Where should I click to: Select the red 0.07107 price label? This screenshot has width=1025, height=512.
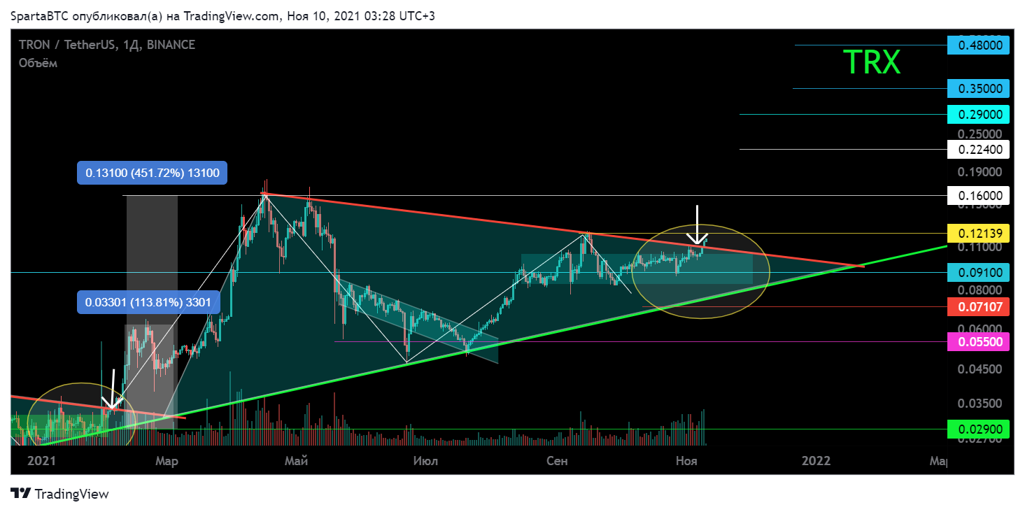coord(978,306)
